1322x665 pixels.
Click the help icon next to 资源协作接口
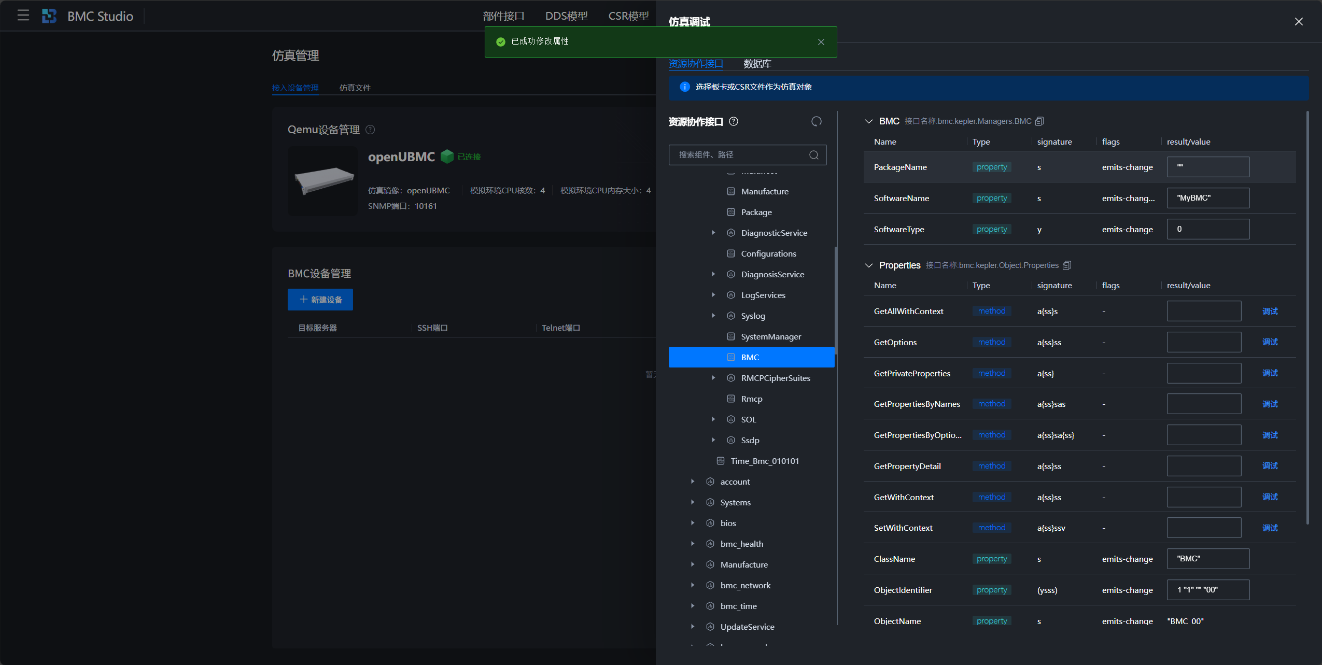[x=734, y=121]
